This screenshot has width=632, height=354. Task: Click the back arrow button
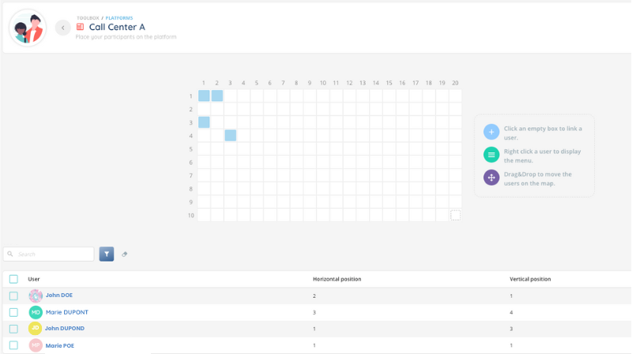pos(63,28)
